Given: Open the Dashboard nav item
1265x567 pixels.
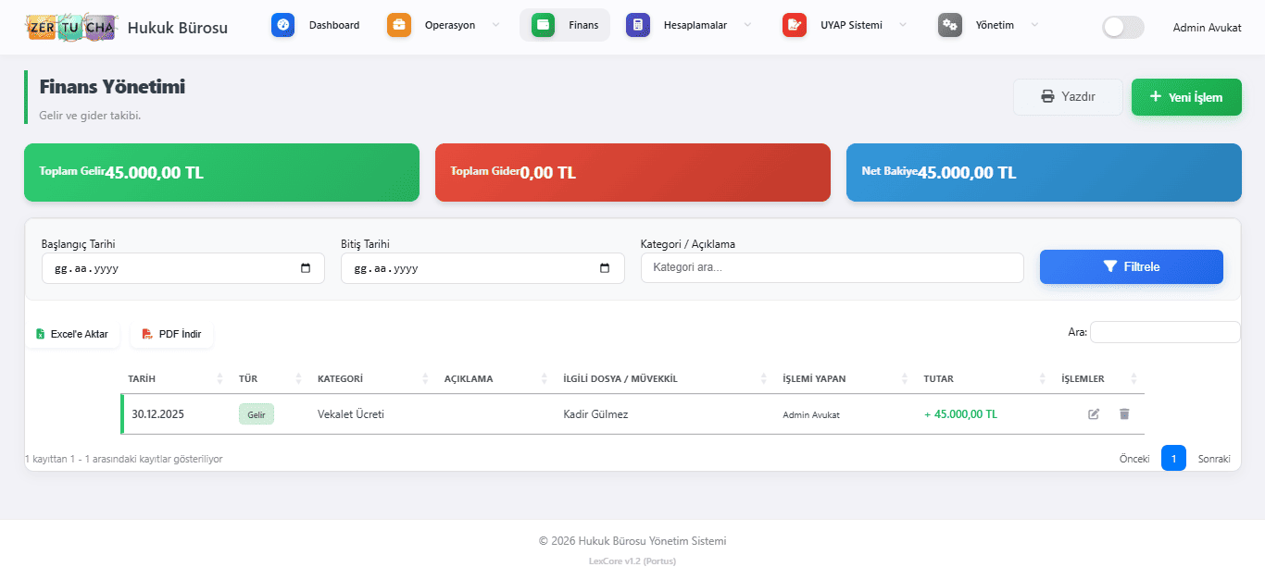Looking at the screenshot, I should point(316,25).
